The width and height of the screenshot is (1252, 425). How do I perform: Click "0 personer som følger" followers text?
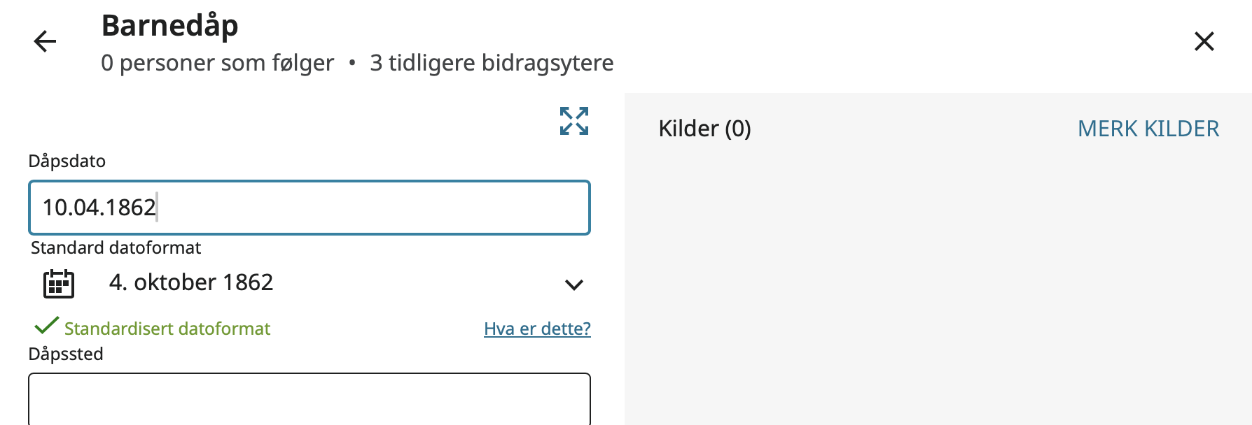pyautogui.click(x=217, y=63)
